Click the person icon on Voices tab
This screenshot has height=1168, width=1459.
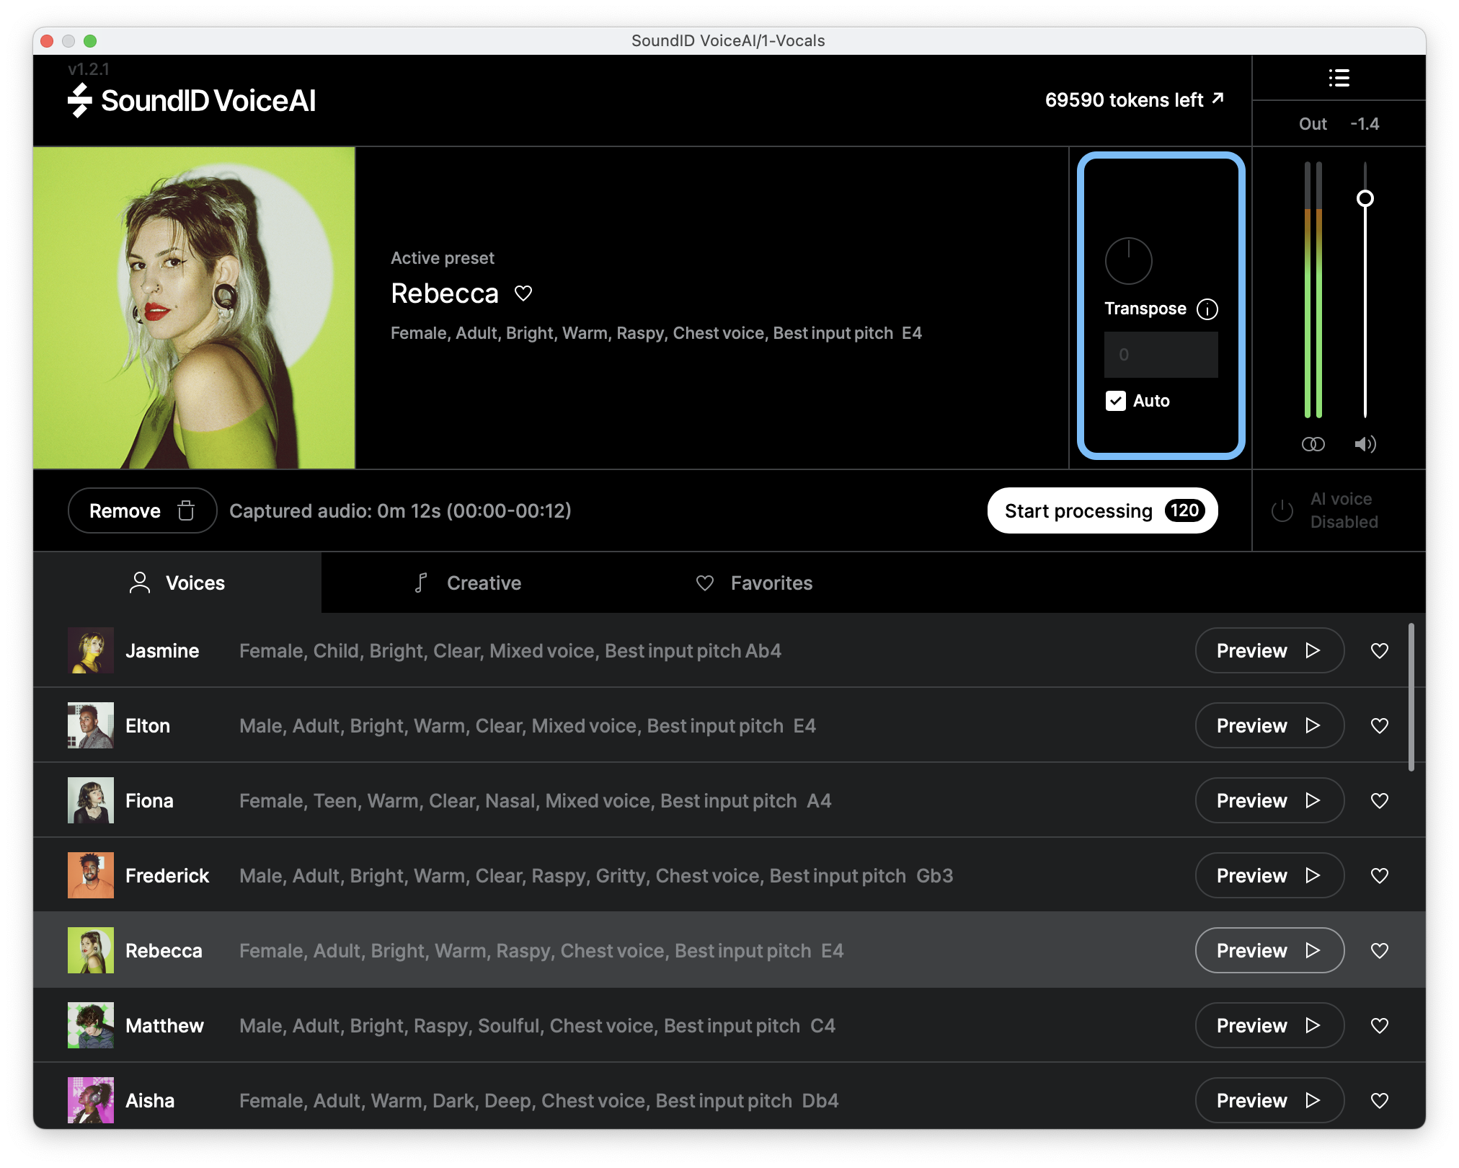(140, 583)
